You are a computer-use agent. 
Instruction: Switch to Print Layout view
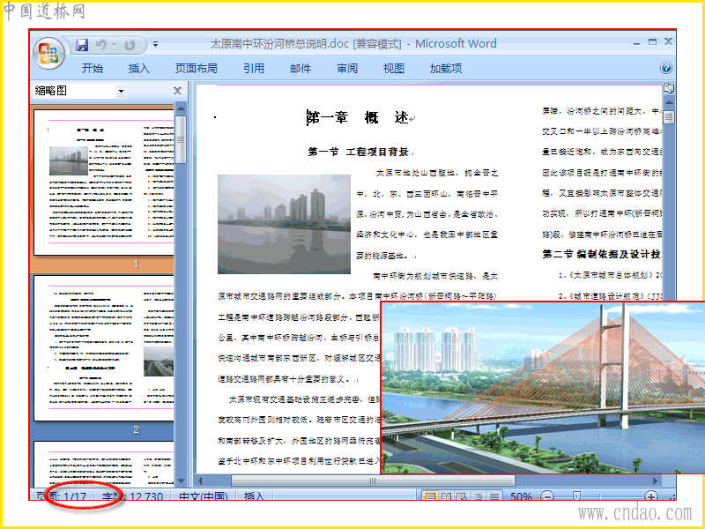[430, 496]
